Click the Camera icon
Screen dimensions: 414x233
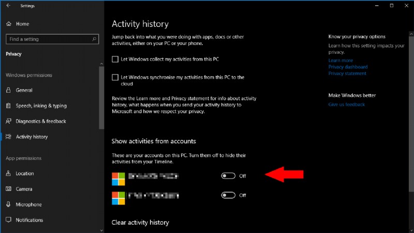coord(8,189)
